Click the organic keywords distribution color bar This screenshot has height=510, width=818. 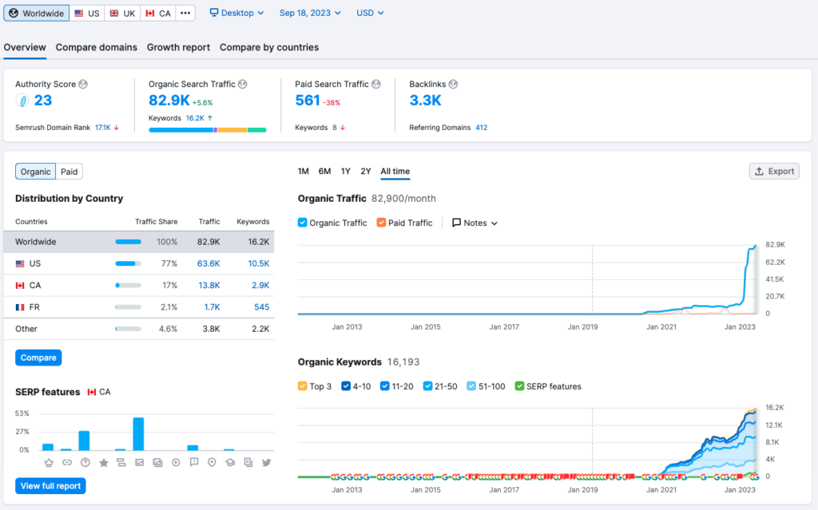point(208,130)
